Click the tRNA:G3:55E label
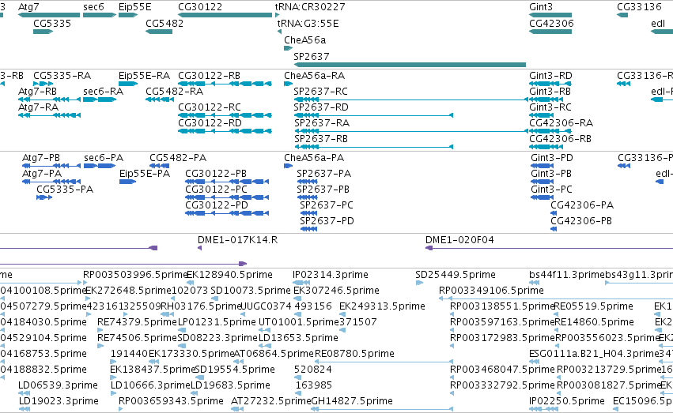This screenshot has height=413, width=673. 308,24
